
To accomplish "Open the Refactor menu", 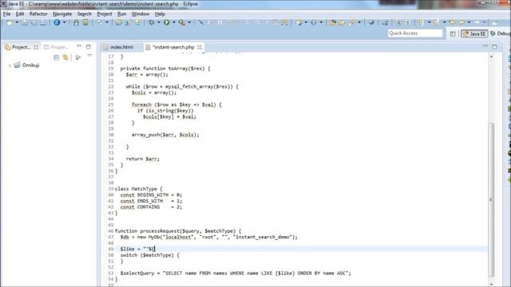I will tap(38, 14).
